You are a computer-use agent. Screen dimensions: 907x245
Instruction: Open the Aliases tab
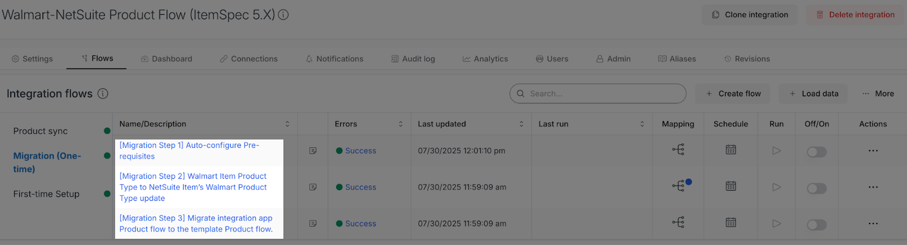point(677,59)
